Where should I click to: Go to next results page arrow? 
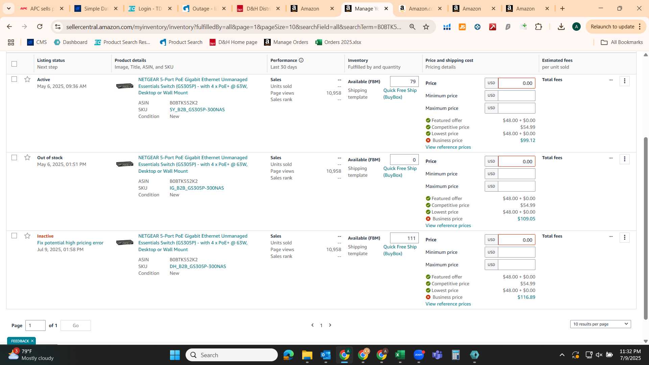[x=330, y=325]
